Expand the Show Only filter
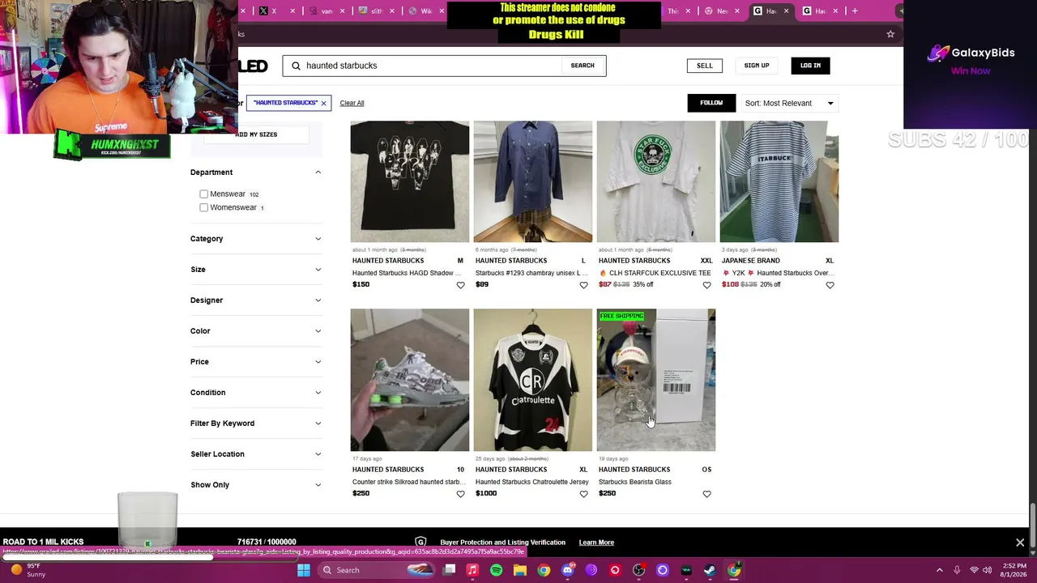Viewport: 1037px width, 583px height. click(x=255, y=485)
